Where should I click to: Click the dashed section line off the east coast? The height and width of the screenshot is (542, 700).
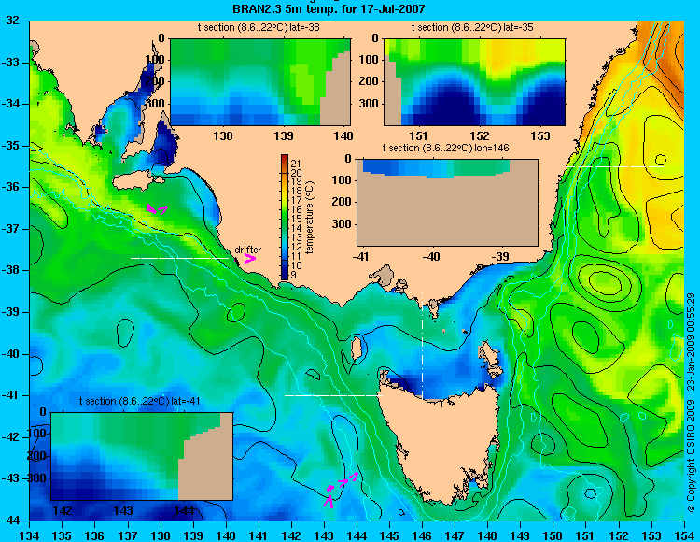tap(613, 166)
